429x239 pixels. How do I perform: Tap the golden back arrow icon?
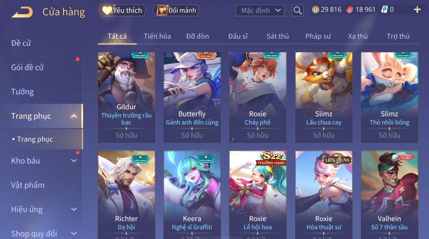point(22,12)
